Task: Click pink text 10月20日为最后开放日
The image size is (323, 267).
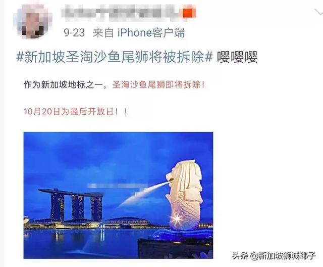Action: click(69, 112)
